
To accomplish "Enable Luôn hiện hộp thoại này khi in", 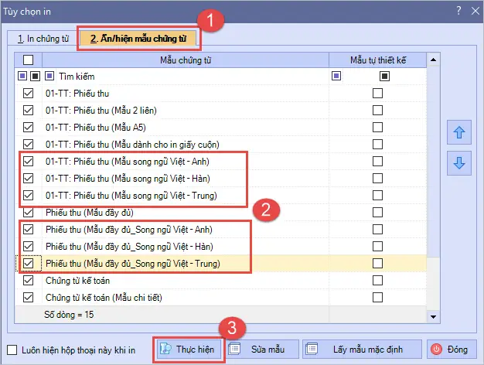I will [x=11, y=349].
